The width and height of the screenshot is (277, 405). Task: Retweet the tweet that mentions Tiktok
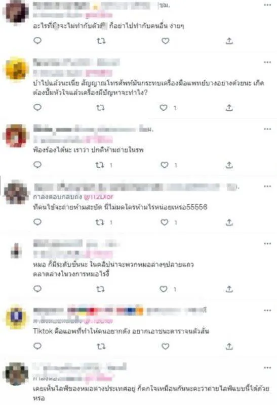click(101, 346)
